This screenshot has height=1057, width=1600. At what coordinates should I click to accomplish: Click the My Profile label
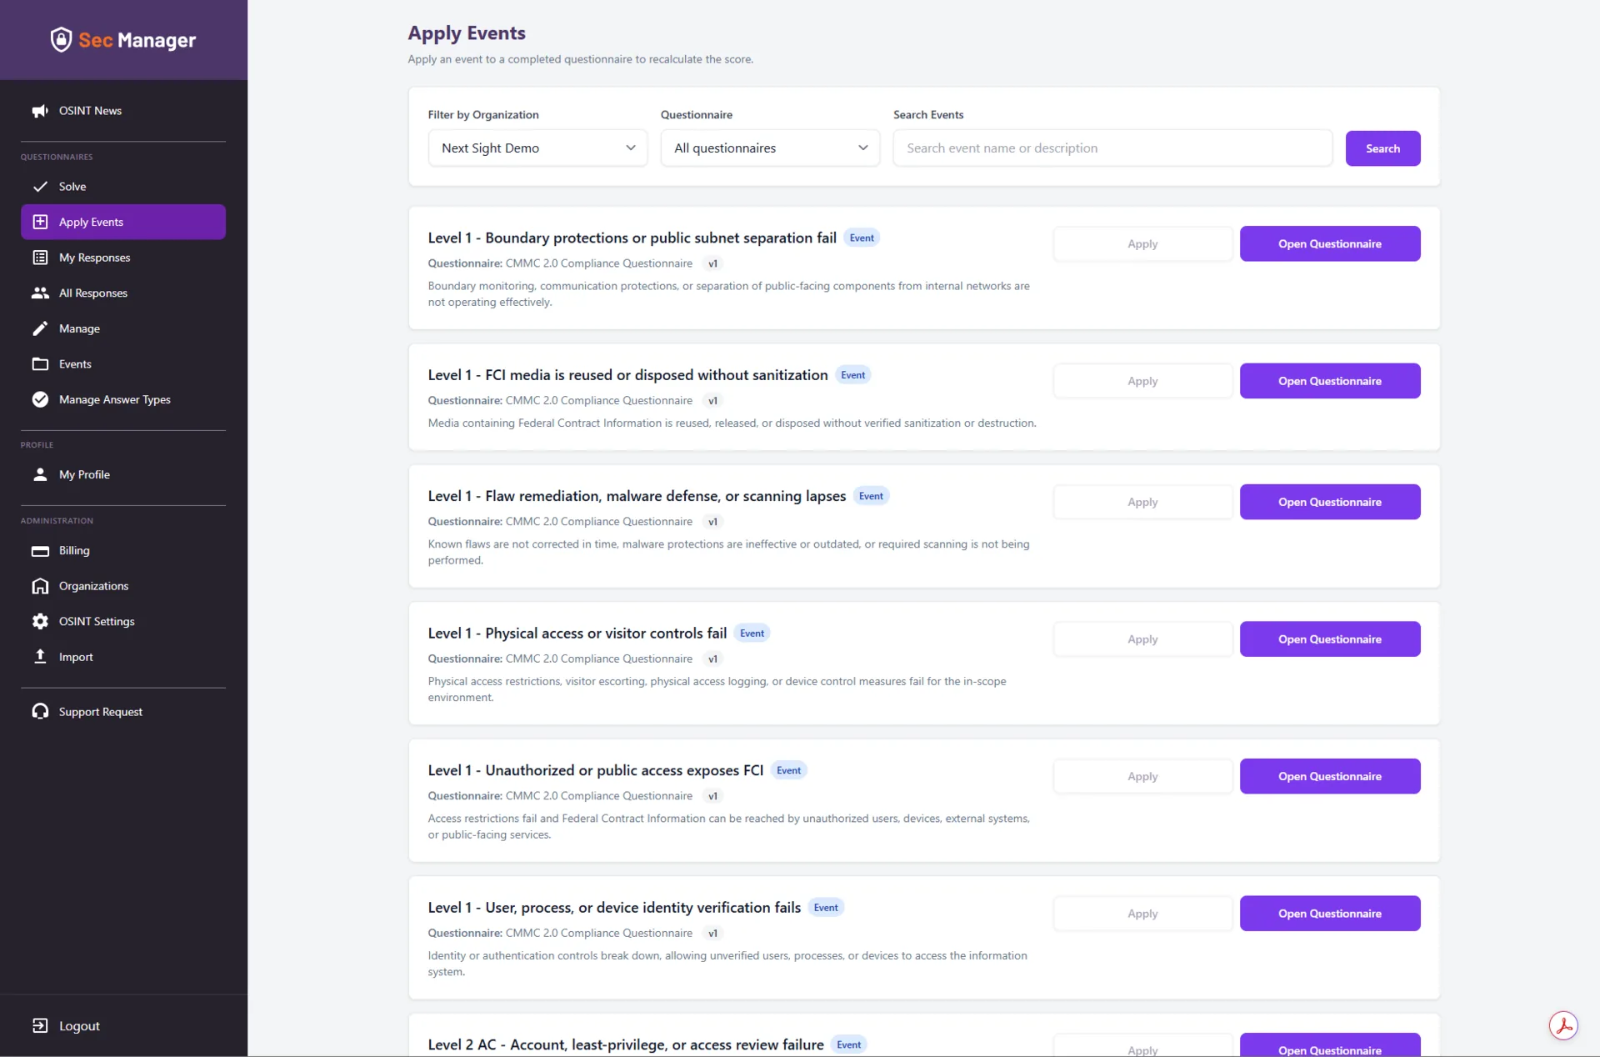84,474
